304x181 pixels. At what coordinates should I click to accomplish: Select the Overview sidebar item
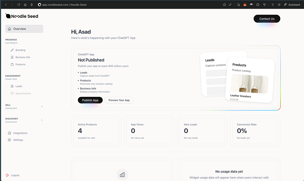(24, 29)
